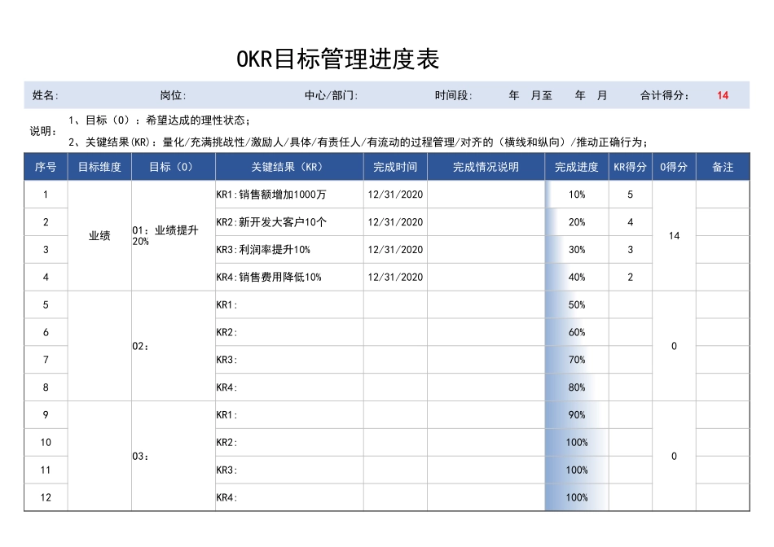Click the 备注 column header

coord(723,167)
